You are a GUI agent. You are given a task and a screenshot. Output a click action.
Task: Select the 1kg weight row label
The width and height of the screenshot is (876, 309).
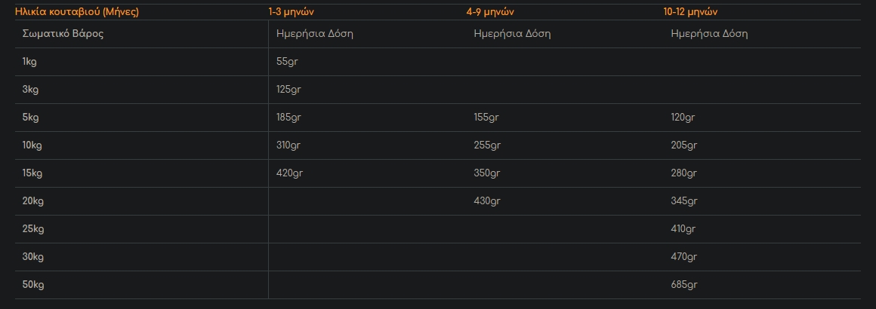pyautogui.click(x=30, y=62)
